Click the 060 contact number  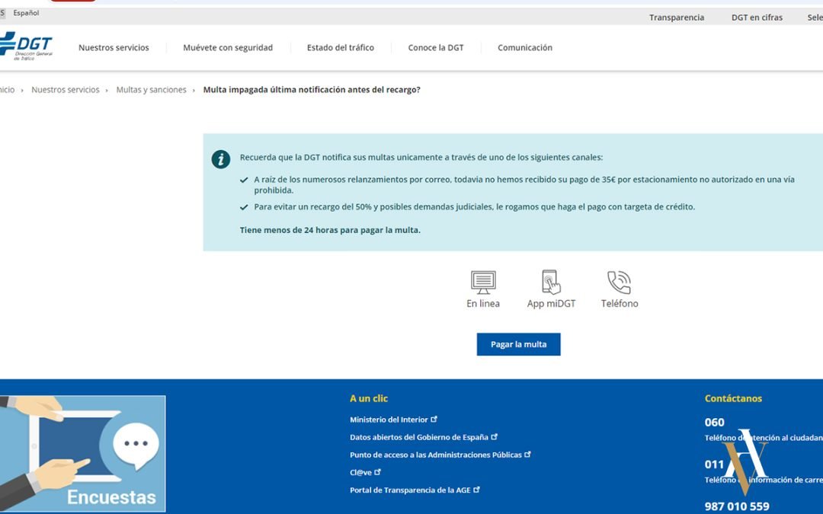(714, 422)
